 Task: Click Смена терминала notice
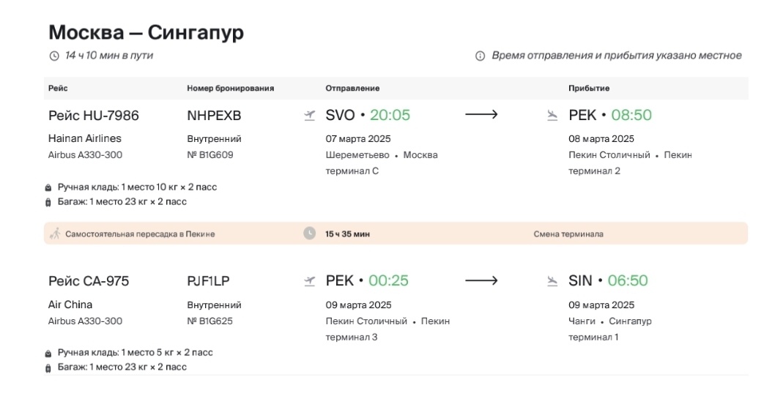click(x=568, y=234)
